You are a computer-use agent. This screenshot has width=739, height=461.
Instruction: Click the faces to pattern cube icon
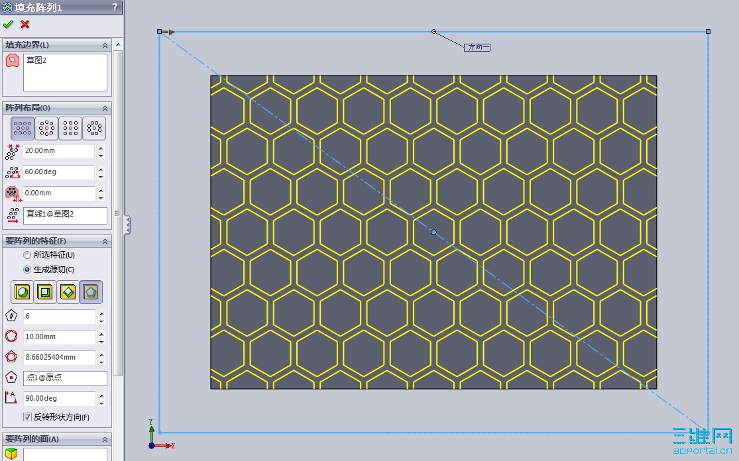pyautogui.click(x=11, y=454)
